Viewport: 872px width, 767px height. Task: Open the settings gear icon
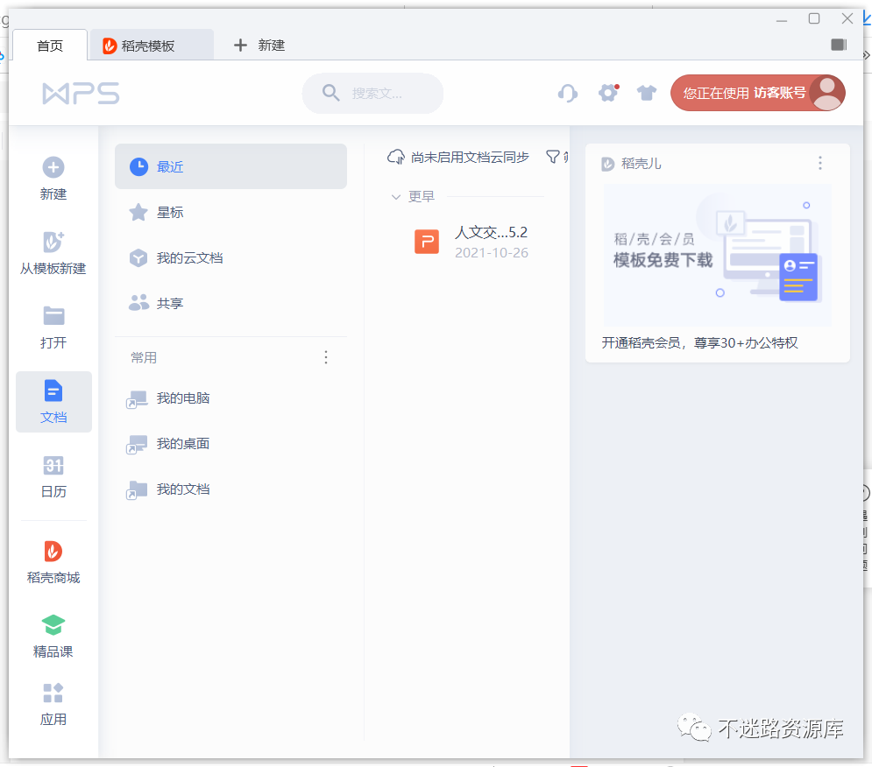point(608,93)
